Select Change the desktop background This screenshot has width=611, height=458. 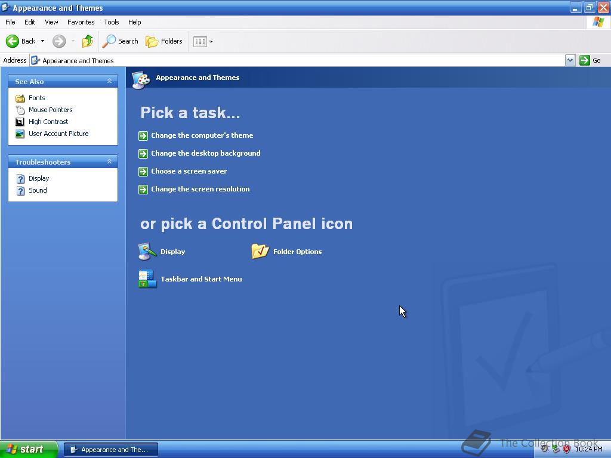205,153
